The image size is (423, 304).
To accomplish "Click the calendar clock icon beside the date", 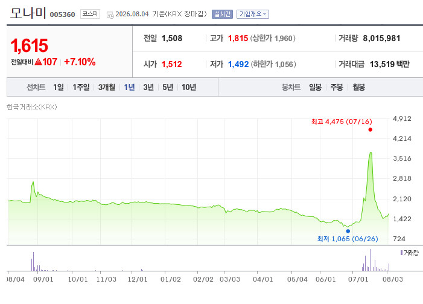I will 110,15.
